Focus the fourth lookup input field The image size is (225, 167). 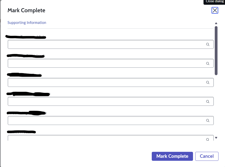[x=105, y=102]
